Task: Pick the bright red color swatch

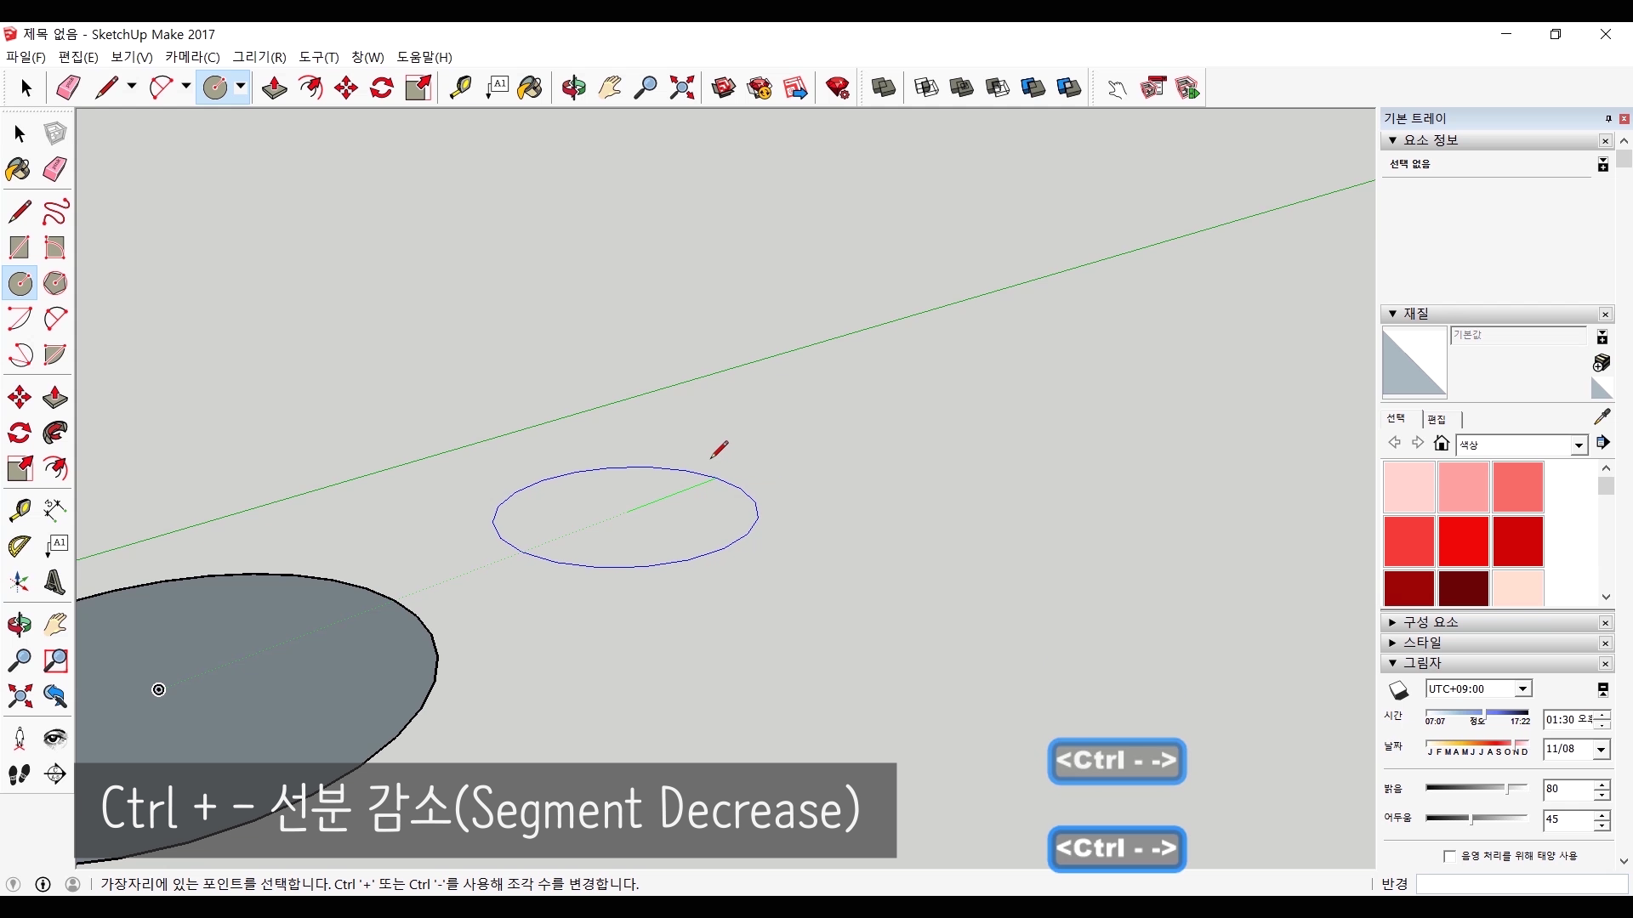Action: pyautogui.click(x=1463, y=541)
